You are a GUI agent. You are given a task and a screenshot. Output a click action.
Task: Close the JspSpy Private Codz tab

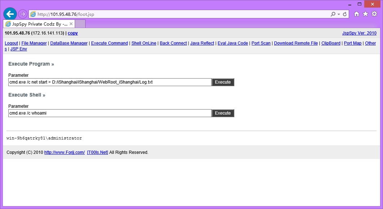click(71, 24)
